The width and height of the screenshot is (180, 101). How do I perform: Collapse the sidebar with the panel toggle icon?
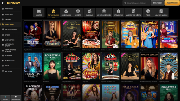pos(3,3)
